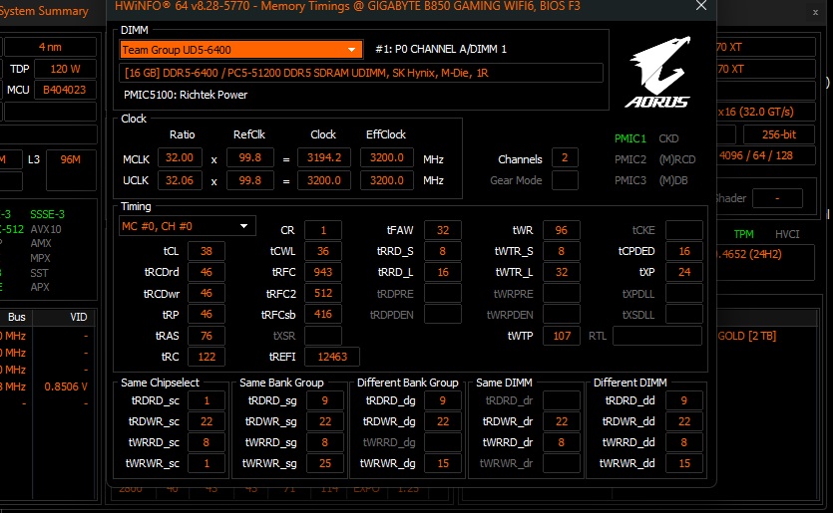Click the tRDRD_dd value field
This screenshot has height=513, width=833.
684,400
